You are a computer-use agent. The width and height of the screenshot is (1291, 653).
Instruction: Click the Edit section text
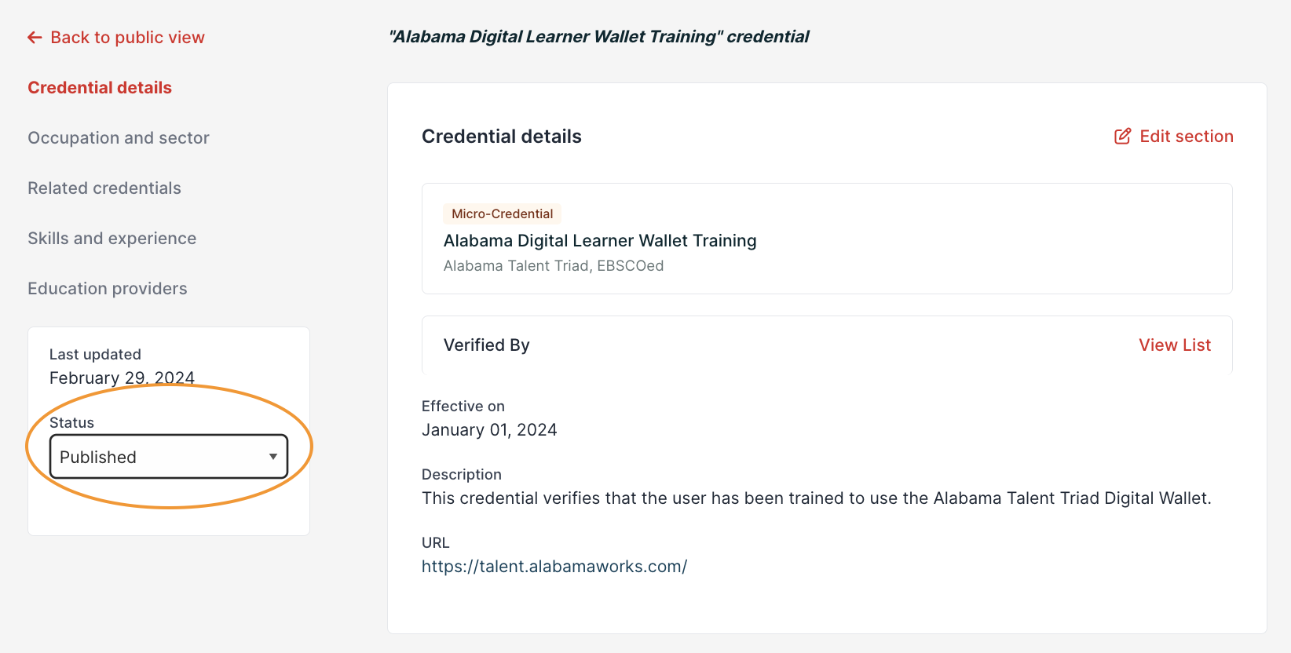(x=1186, y=137)
